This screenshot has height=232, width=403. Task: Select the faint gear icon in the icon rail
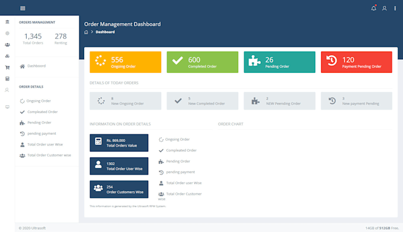coord(7,33)
